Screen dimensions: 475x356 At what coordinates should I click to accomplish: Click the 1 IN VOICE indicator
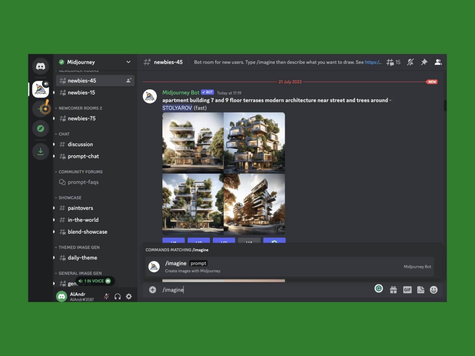click(x=95, y=281)
